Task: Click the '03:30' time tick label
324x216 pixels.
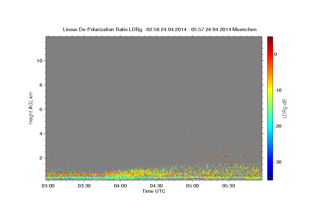Action: (84, 186)
